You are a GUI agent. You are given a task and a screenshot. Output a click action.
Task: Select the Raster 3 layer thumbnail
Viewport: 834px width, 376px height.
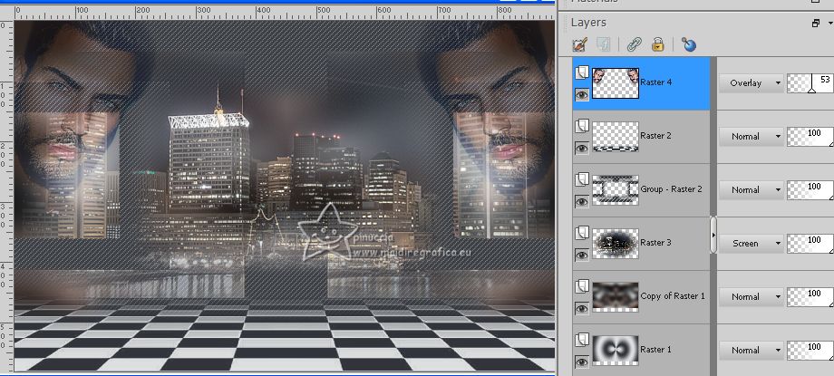pos(616,244)
